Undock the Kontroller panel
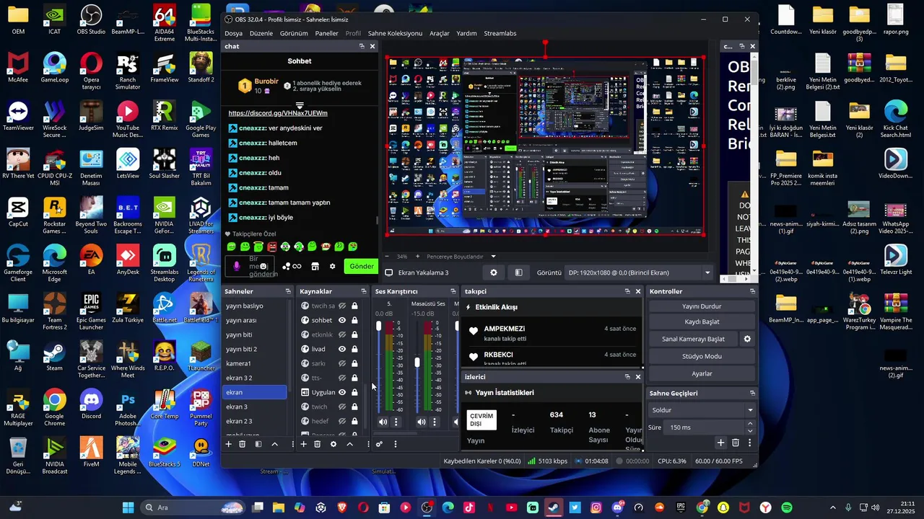924x519 pixels. (x=752, y=291)
